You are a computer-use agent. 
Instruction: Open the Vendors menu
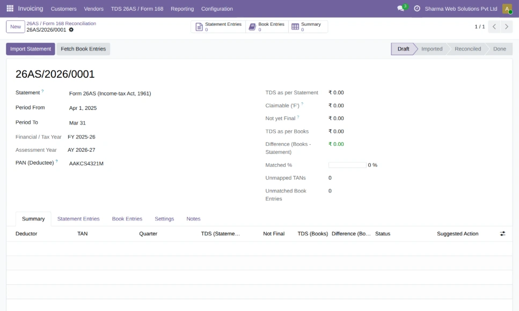(94, 9)
